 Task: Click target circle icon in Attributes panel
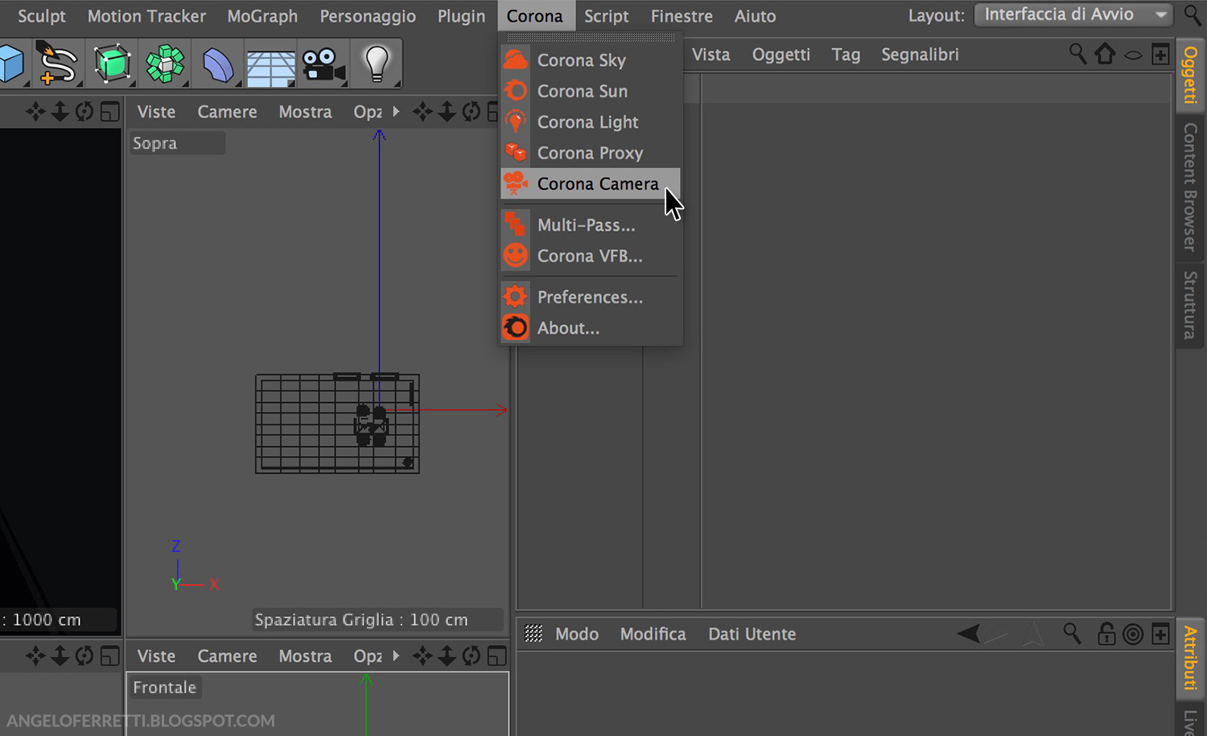pyautogui.click(x=1133, y=635)
